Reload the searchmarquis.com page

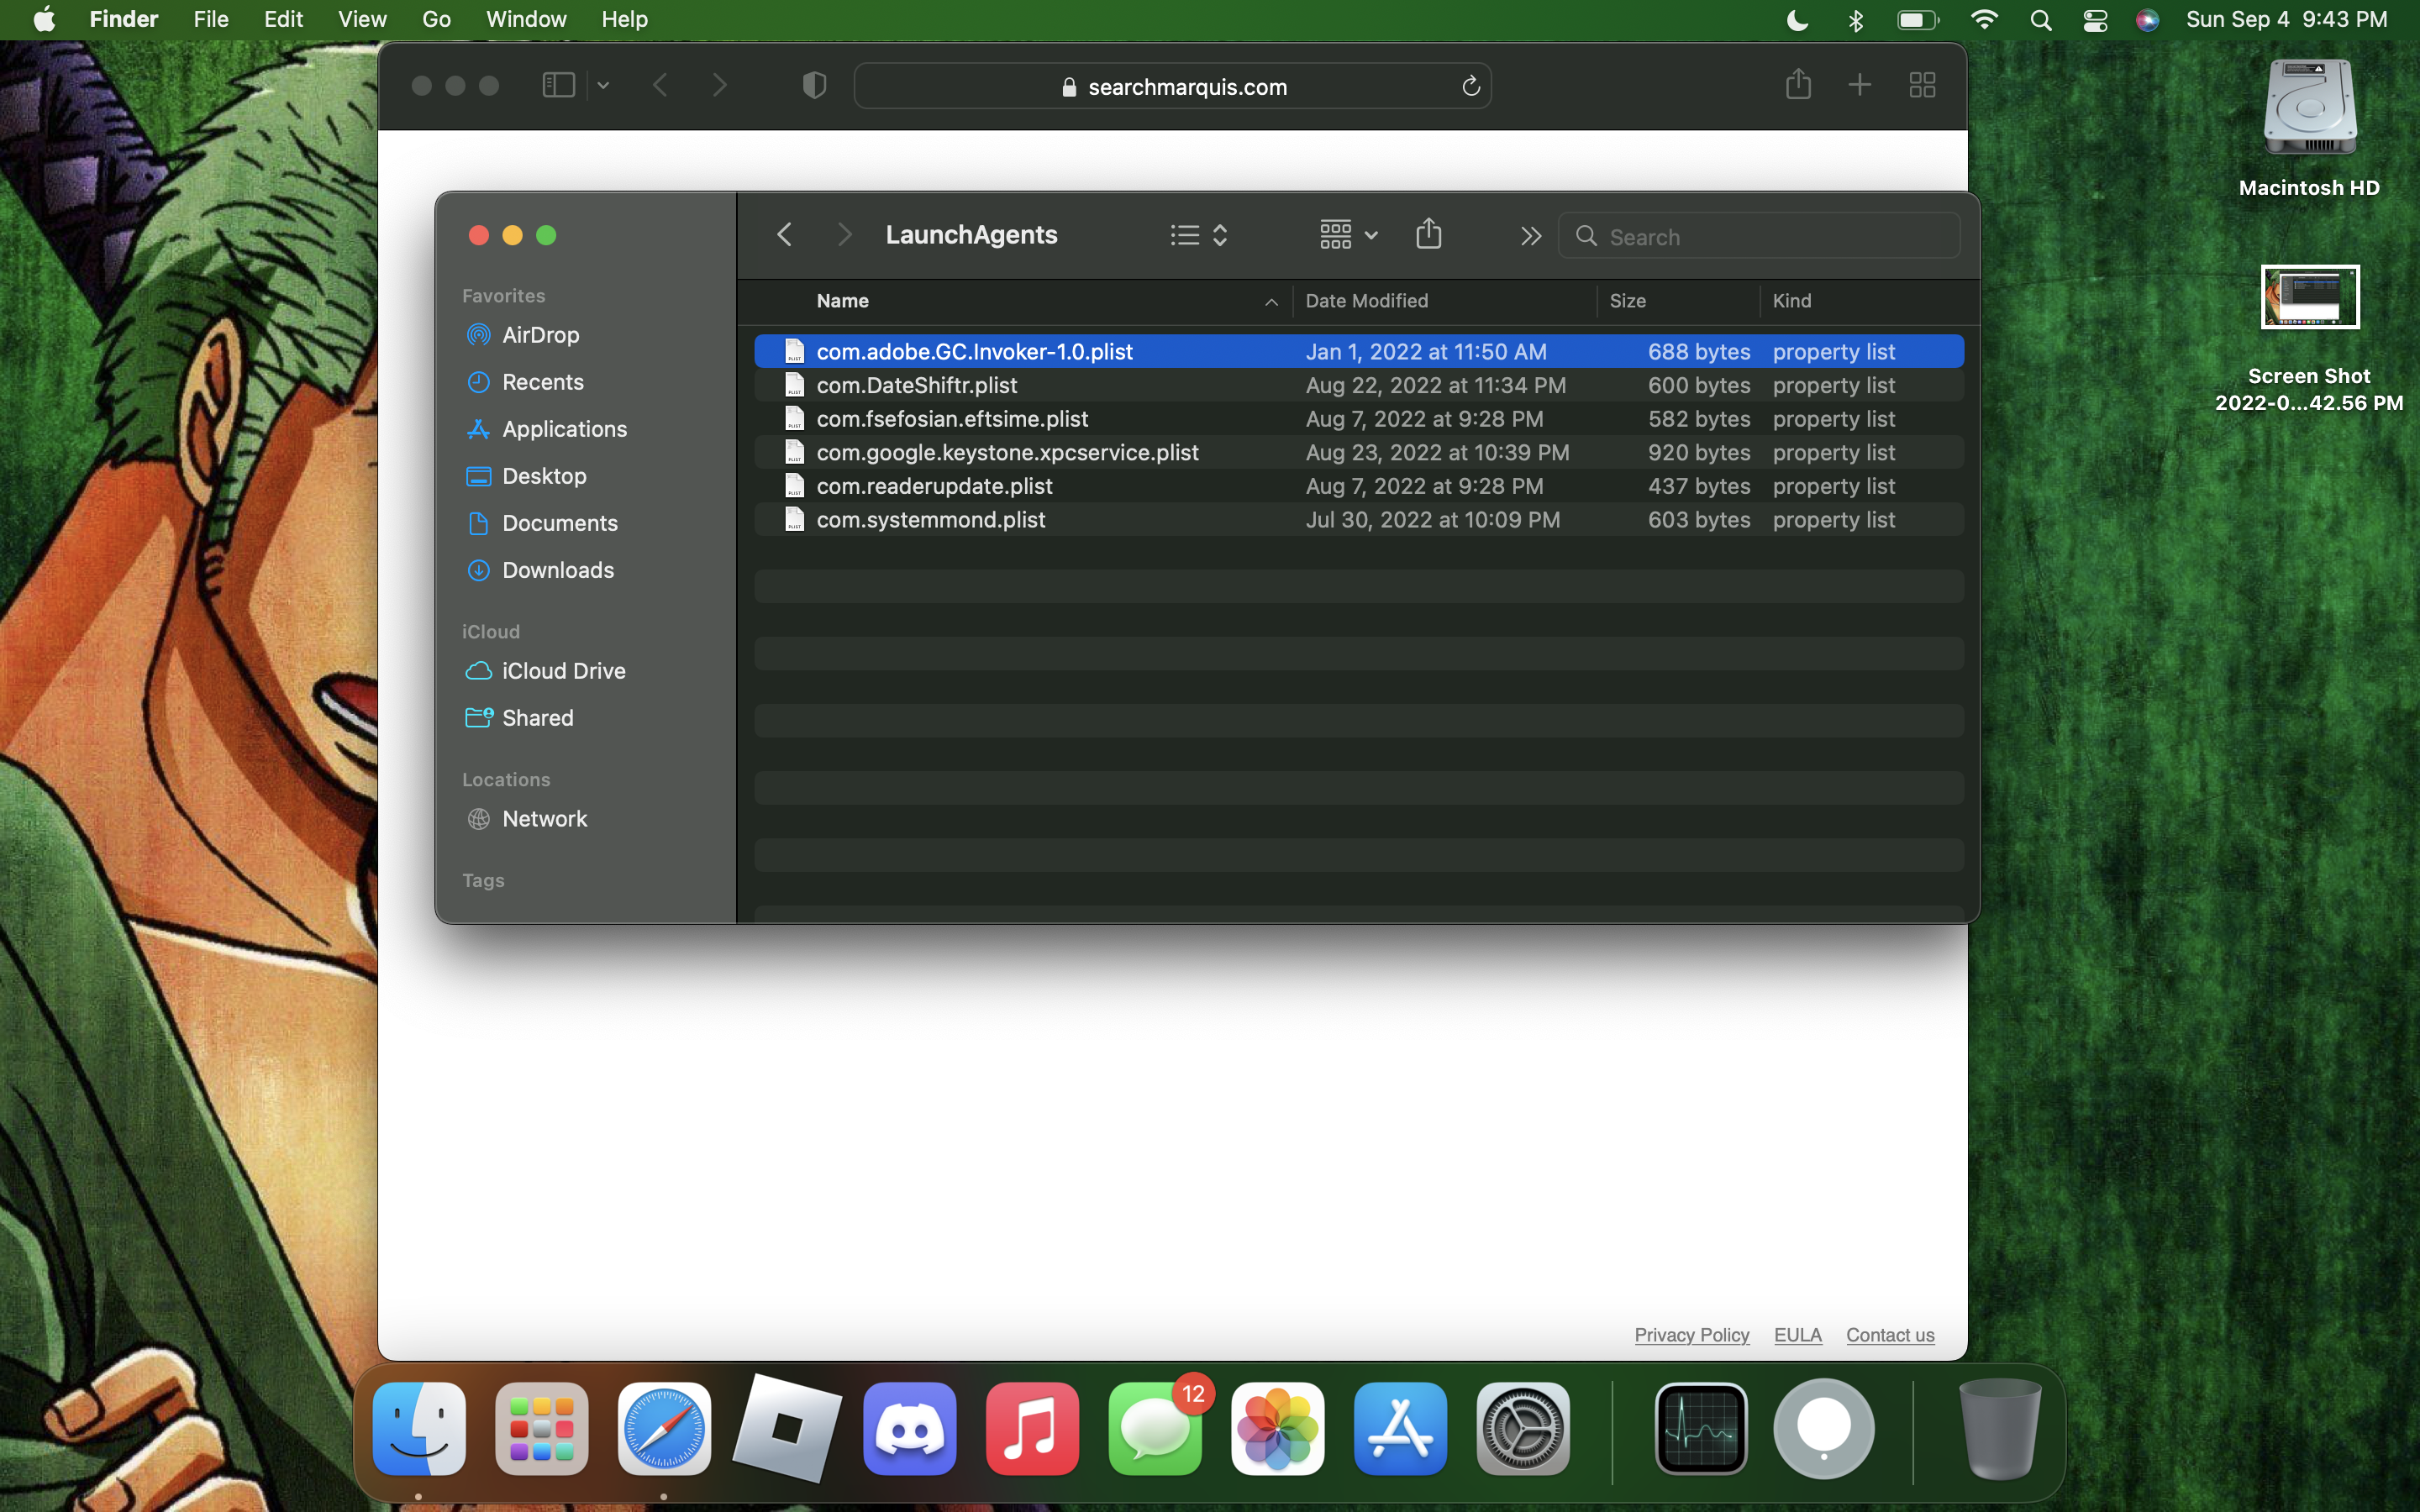pyautogui.click(x=1470, y=87)
